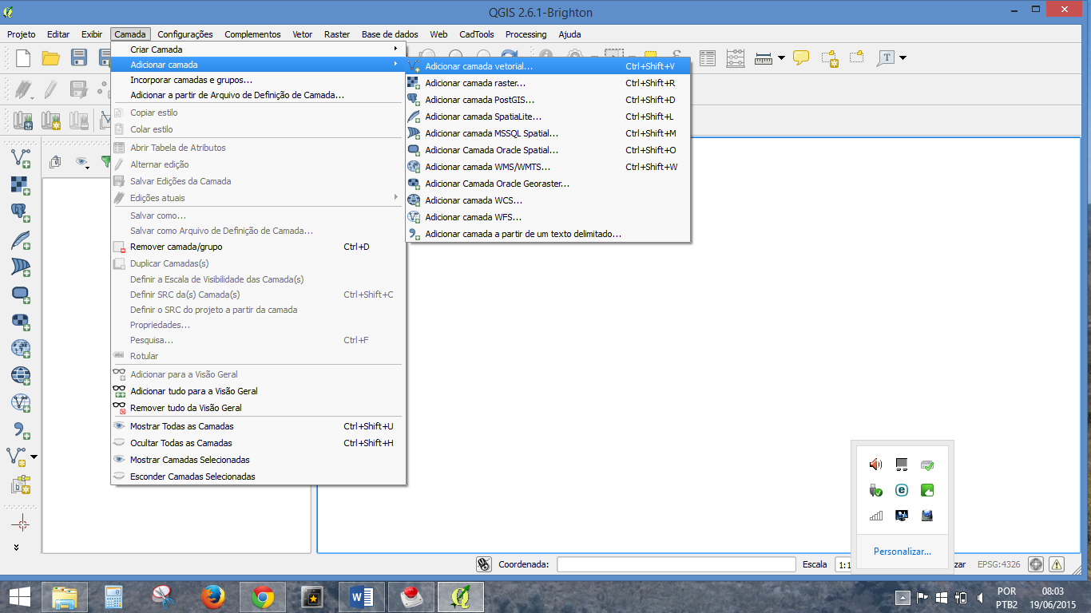Open Word from the taskbar
This screenshot has width=1091, height=613.
tap(363, 596)
